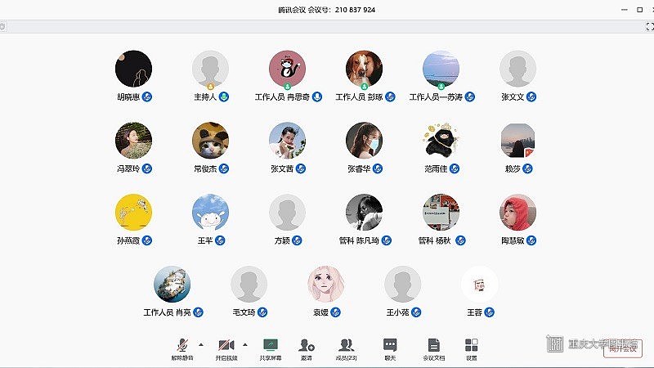Open the 聊天 chat panel
The image size is (654, 368).
point(390,348)
